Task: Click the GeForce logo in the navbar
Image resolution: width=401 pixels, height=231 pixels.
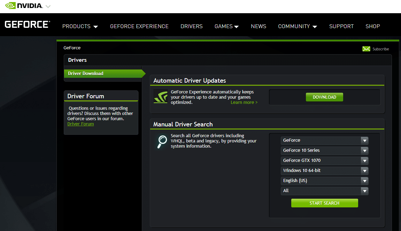Action: tap(27, 25)
